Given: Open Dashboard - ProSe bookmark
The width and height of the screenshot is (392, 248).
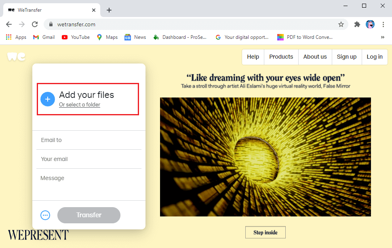Looking at the screenshot, I should (180, 37).
